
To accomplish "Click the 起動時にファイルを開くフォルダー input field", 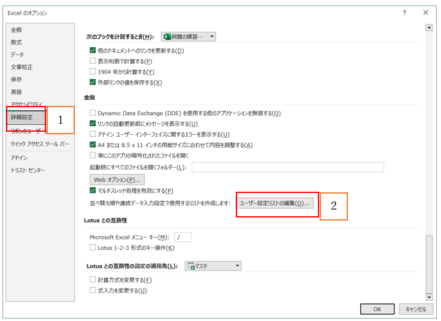I will click(x=287, y=167).
